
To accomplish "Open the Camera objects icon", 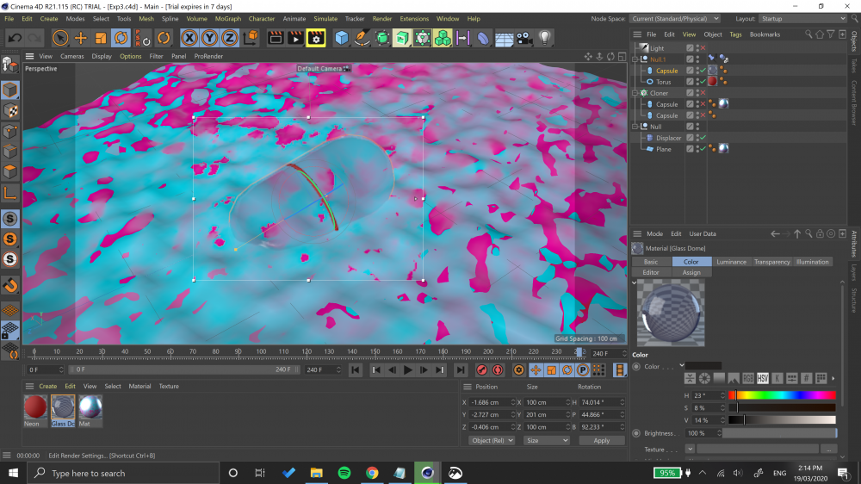I will click(x=523, y=38).
